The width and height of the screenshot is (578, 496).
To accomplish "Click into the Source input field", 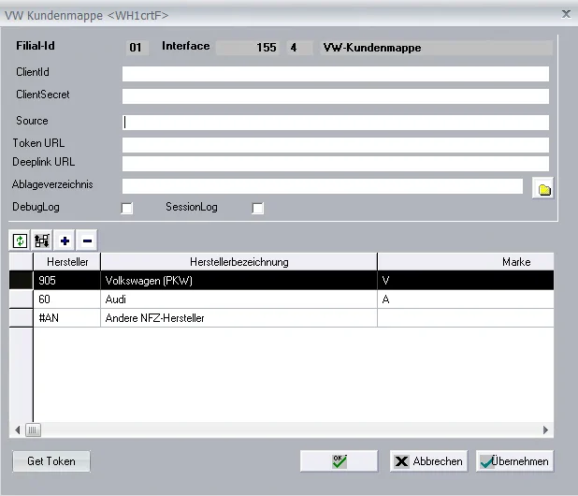I will point(336,123).
